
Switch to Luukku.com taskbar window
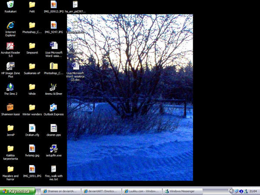point(142,191)
